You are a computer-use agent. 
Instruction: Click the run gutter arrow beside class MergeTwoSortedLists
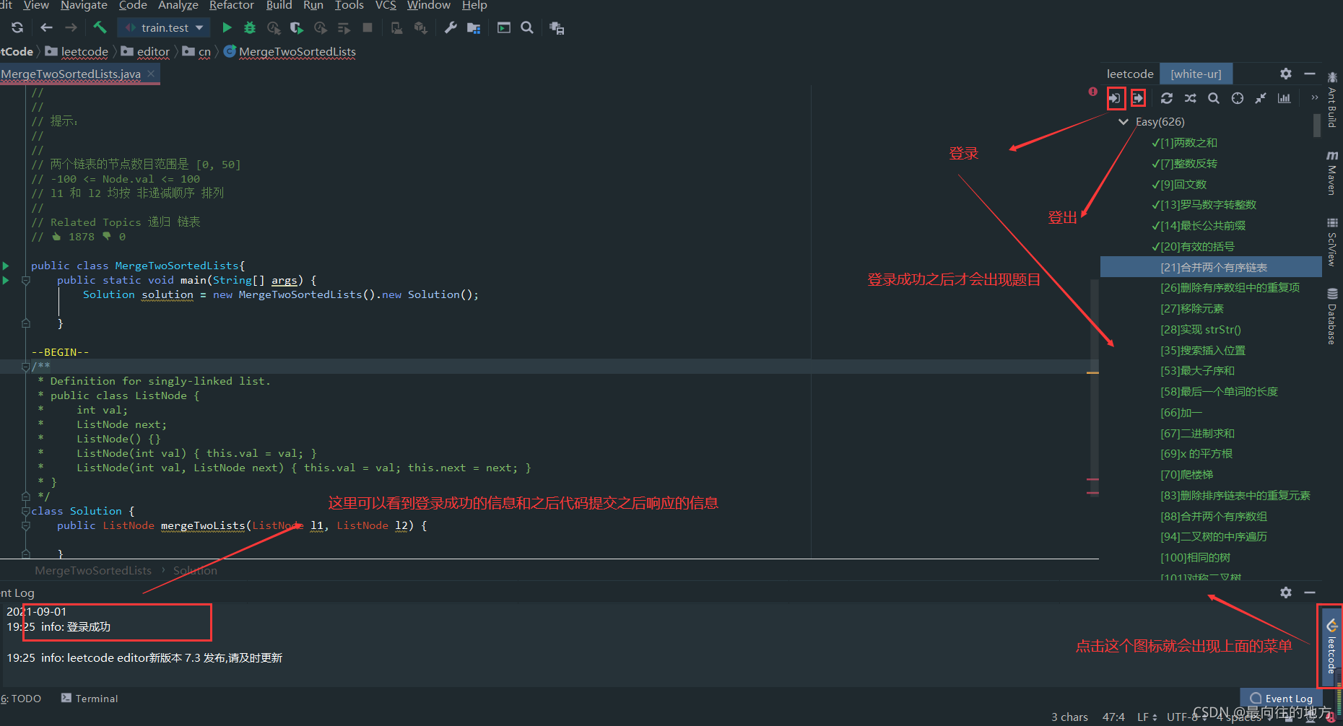tap(6, 266)
